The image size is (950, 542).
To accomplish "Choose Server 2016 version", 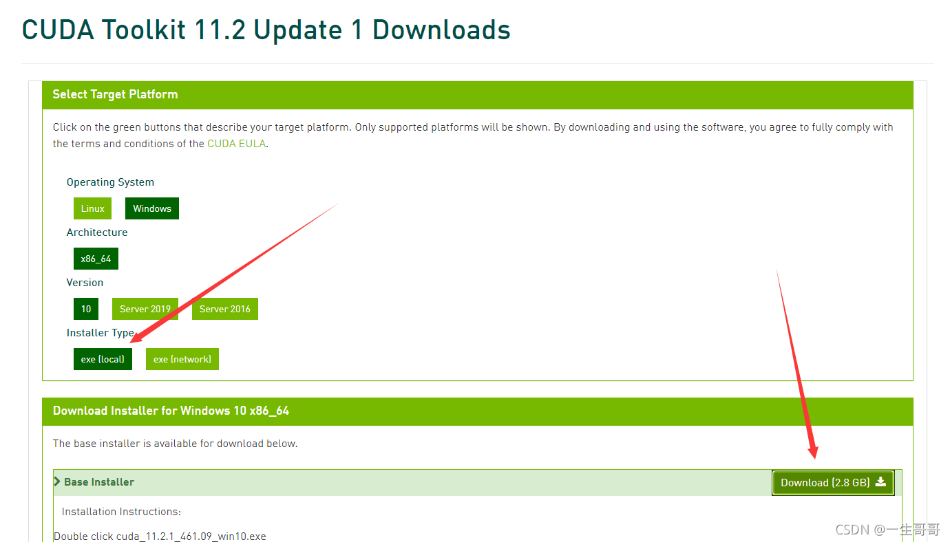I will pos(225,309).
